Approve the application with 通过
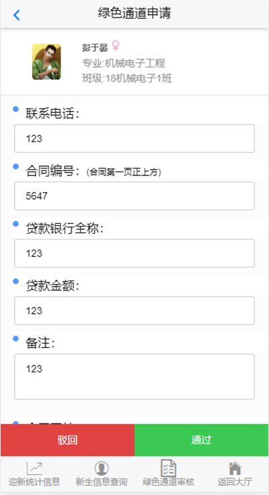This screenshot has width=269, height=495. click(x=201, y=440)
